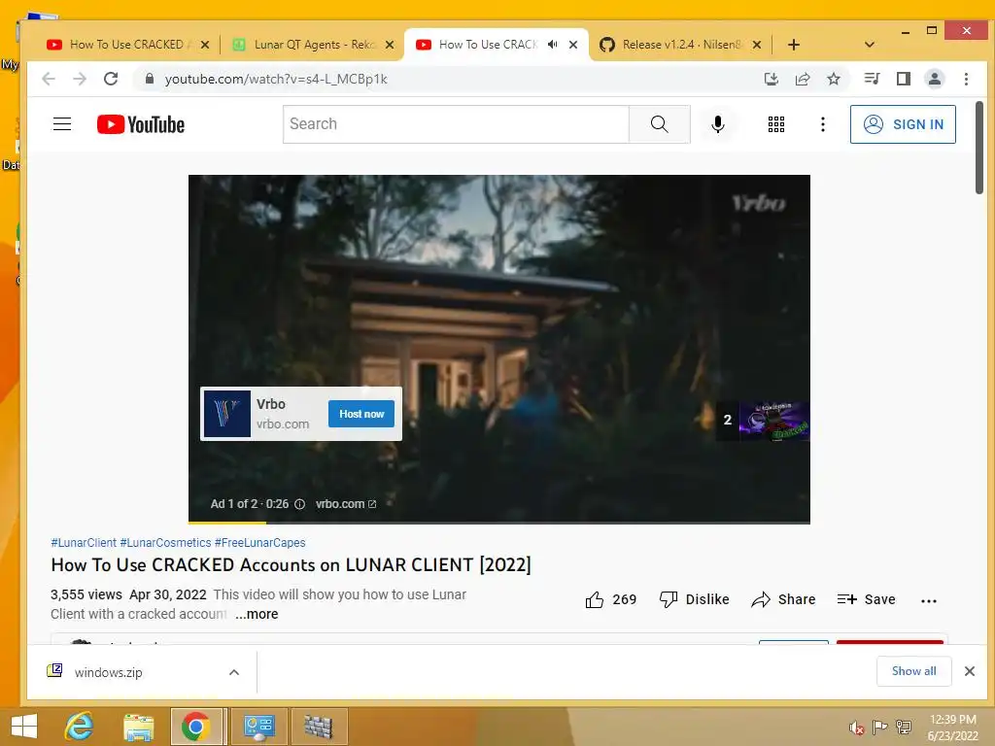
Task: Share this page icon in address bar
Action: pos(803,79)
